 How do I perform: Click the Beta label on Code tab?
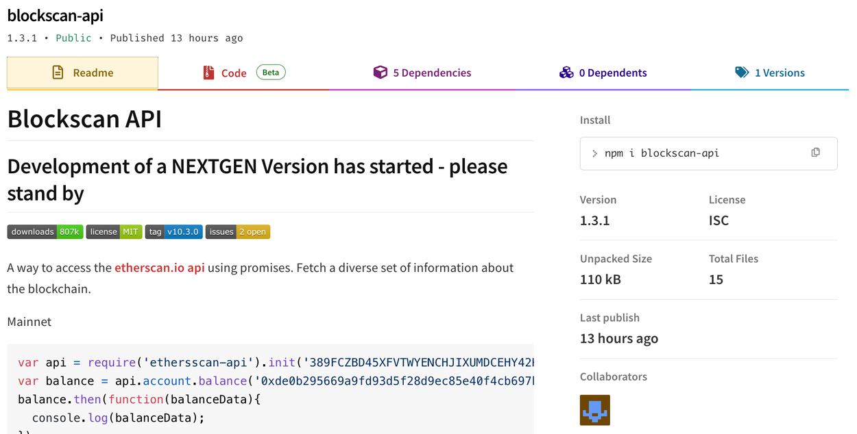(x=270, y=71)
